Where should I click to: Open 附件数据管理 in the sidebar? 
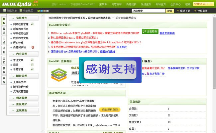tap(21, 87)
